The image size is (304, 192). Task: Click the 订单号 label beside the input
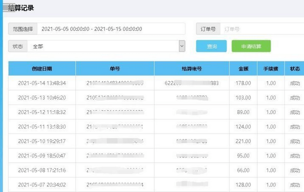click(x=207, y=29)
